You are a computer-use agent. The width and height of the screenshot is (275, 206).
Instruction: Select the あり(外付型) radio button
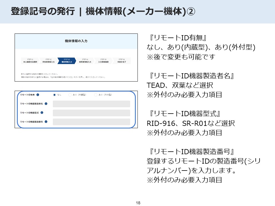(x=96, y=95)
